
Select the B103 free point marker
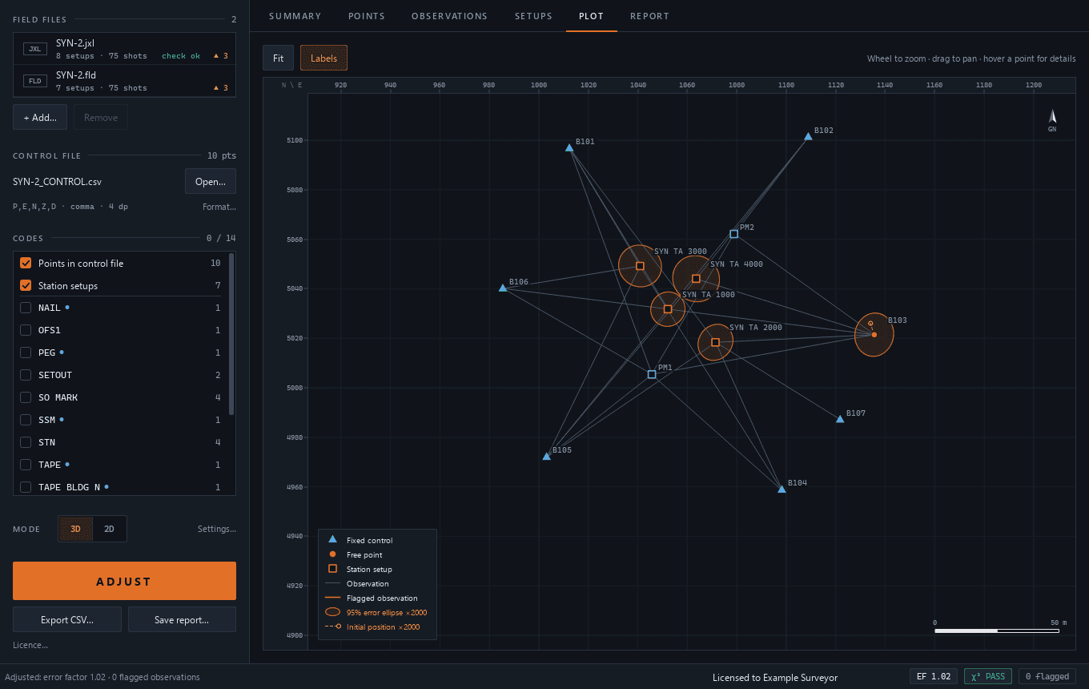[x=874, y=335]
